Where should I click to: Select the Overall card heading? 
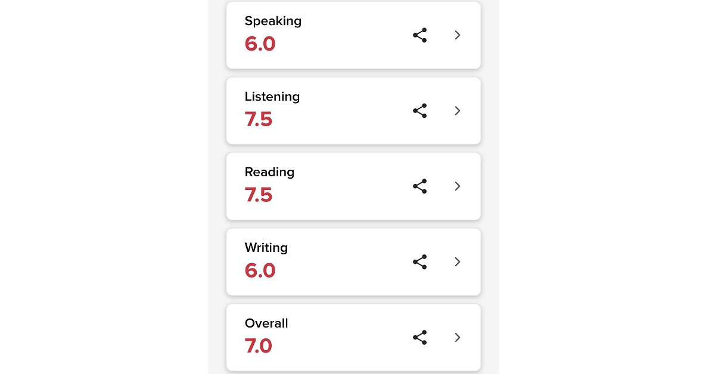(x=266, y=323)
